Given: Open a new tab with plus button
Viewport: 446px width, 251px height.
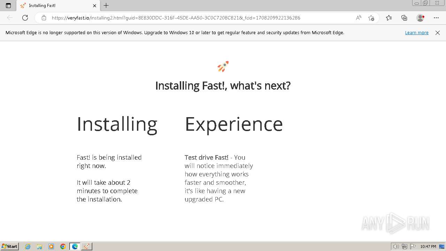Looking at the screenshot, I should pos(106,6).
